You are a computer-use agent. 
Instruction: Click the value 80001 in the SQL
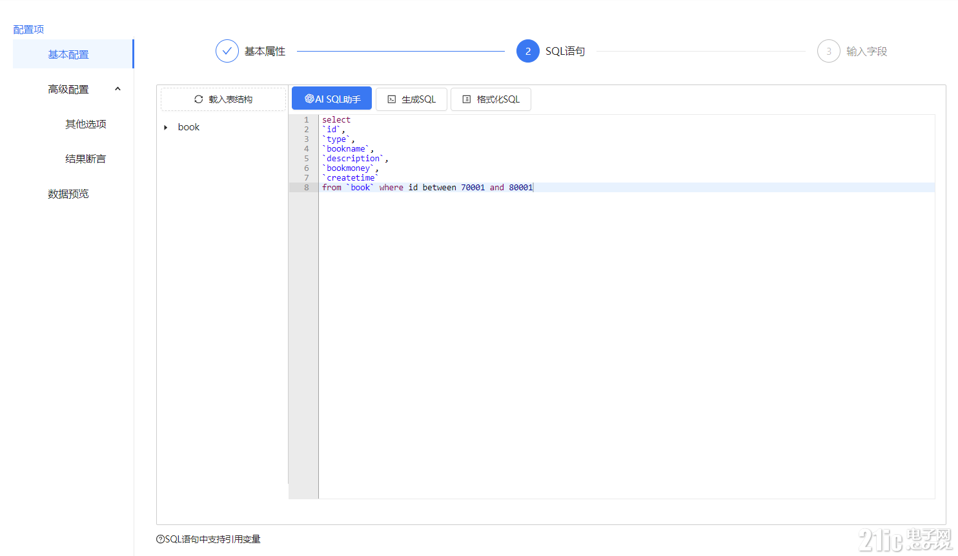coord(520,188)
